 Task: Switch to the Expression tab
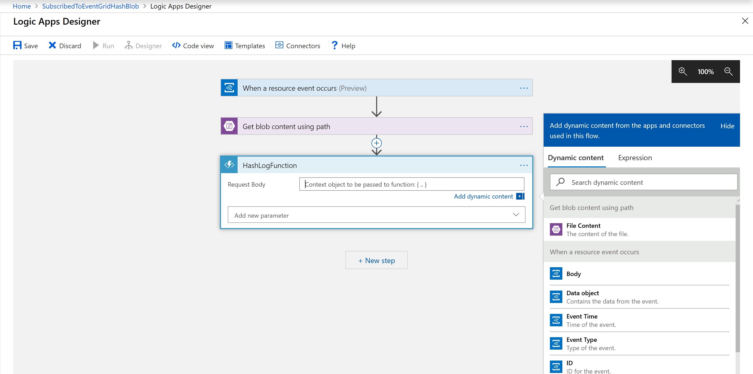[x=635, y=158]
